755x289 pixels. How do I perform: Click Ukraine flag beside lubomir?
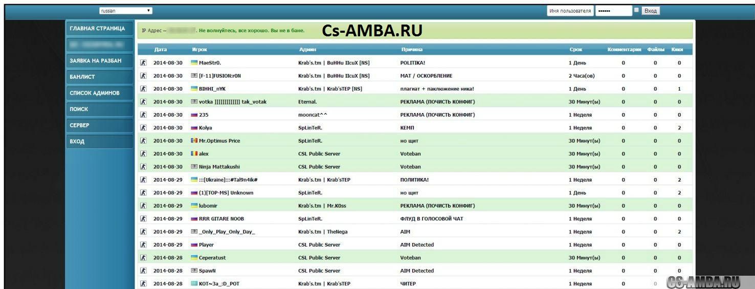pyautogui.click(x=194, y=206)
